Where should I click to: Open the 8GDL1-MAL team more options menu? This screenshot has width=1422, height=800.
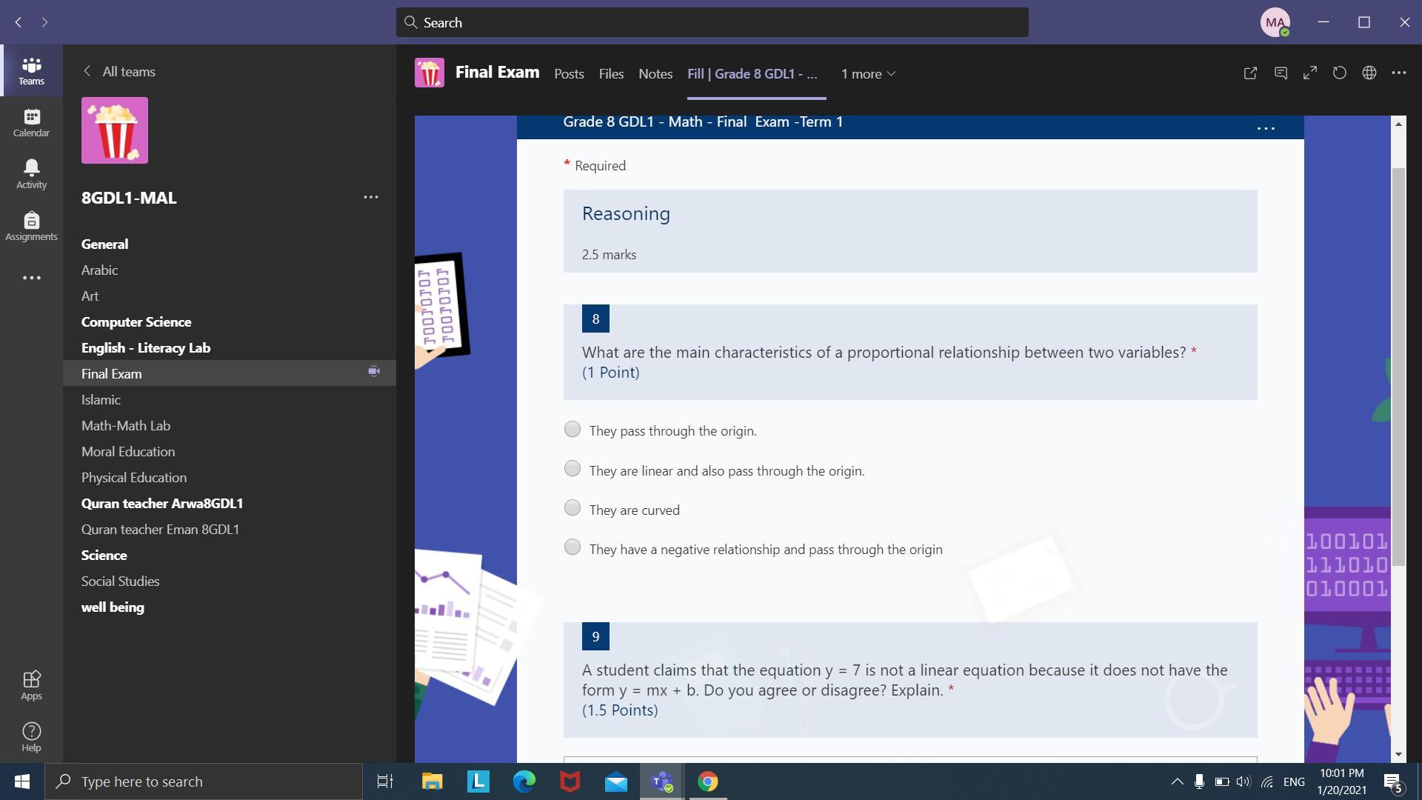point(371,198)
